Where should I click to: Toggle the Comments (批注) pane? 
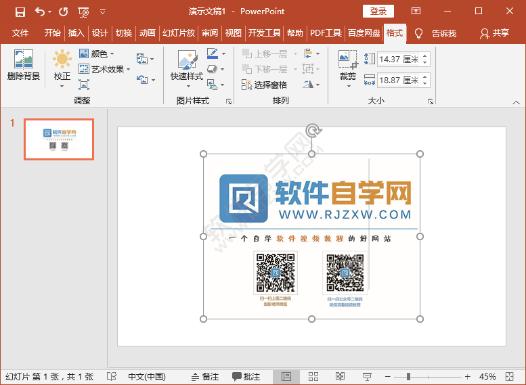point(246,376)
